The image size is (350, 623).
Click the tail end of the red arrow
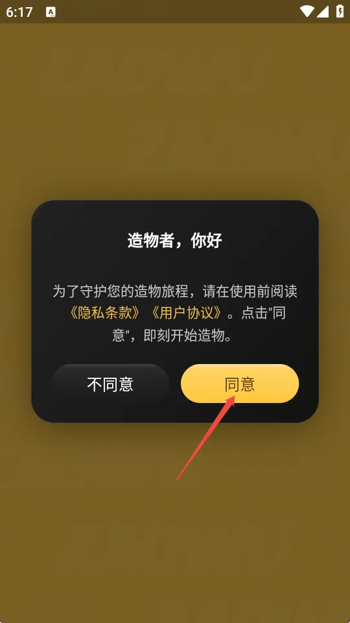point(178,478)
